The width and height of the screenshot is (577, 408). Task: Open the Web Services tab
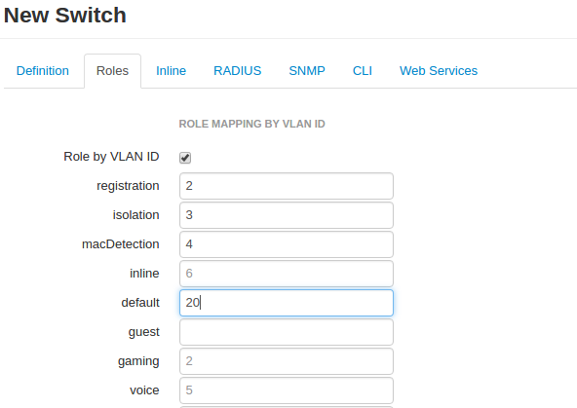coord(439,70)
